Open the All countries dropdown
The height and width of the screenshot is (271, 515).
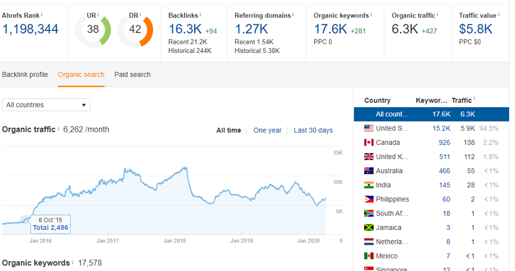pyautogui.click(x=46, y=105)
